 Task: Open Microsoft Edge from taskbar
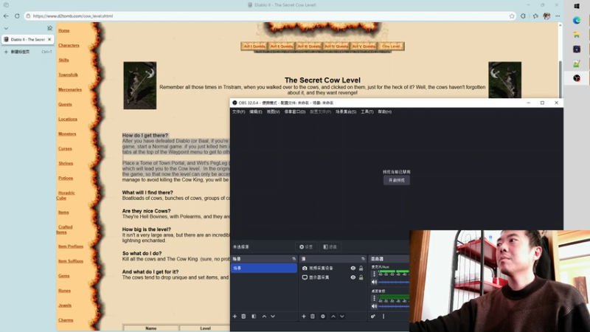577,21
